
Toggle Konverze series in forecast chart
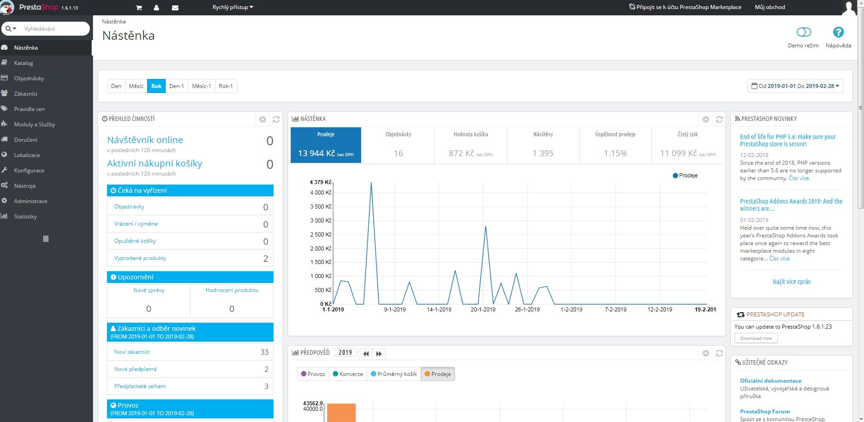pyautogui.click(x=348, y=374)
